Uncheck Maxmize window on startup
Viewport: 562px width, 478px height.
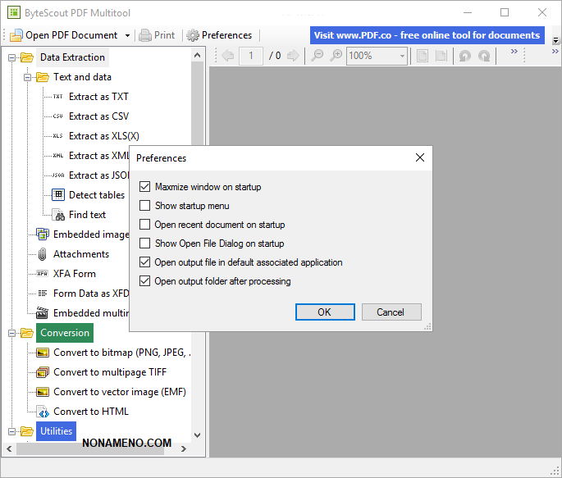point(145,187)
